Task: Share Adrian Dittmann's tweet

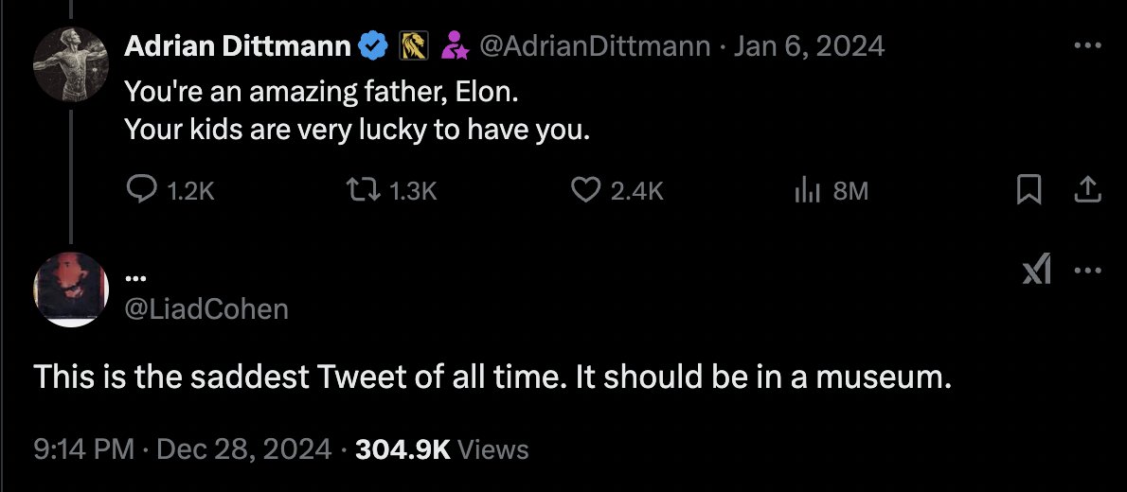Action: [x=1088, y=191]
